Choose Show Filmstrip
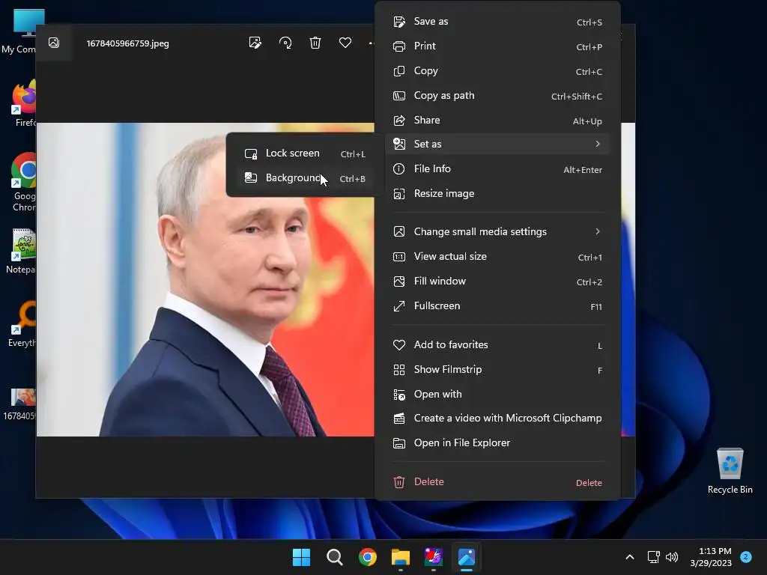767x575 pixels. coord(497,370)
